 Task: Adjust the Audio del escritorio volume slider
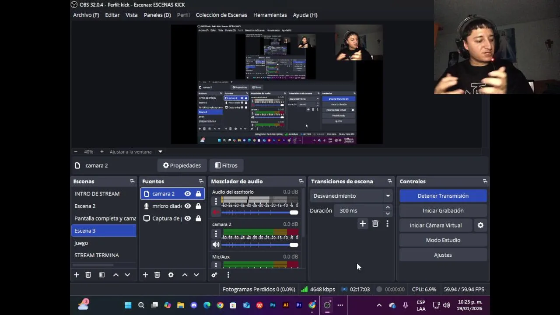tap(259, 213)
